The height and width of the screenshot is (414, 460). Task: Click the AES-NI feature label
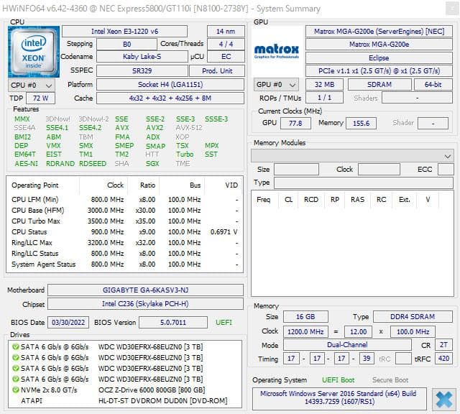[26, 163]
